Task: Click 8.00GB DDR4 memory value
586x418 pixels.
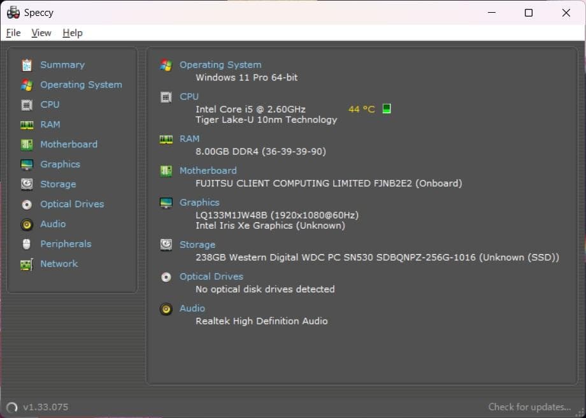Action: (x=261, y=152)
